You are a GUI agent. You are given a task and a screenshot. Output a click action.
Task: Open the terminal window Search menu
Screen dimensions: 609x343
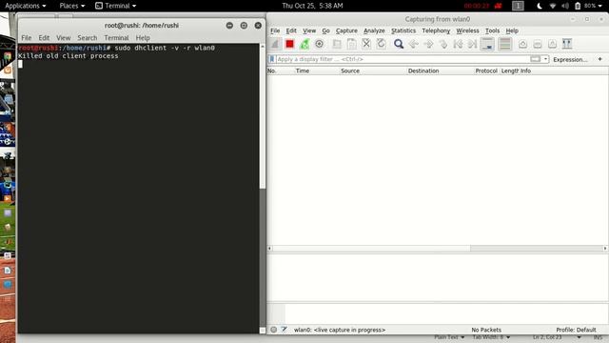[x=87, y=38]
